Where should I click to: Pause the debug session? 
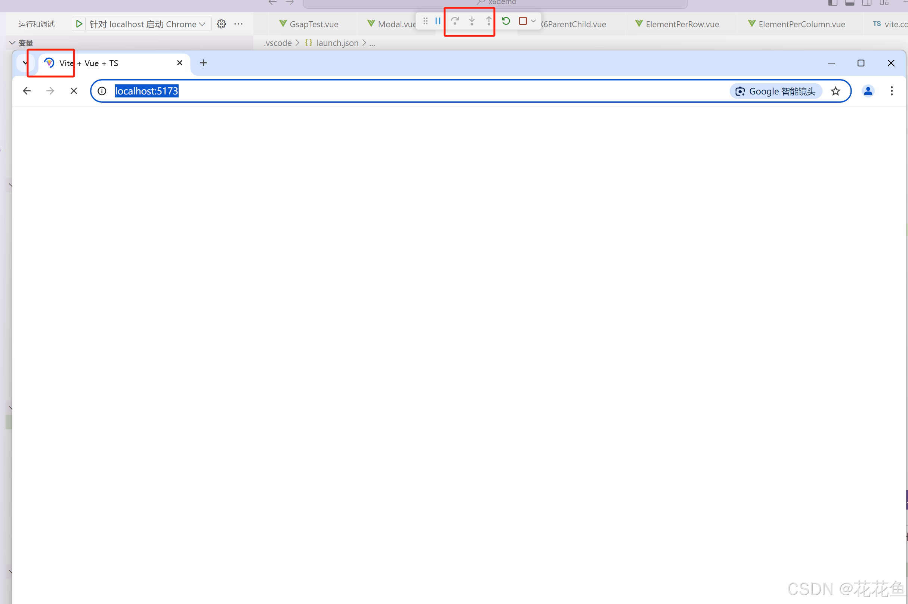438,21
